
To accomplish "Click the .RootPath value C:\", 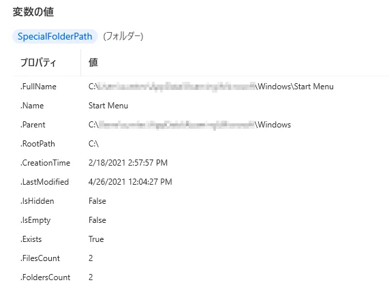I will click(93, 144).
